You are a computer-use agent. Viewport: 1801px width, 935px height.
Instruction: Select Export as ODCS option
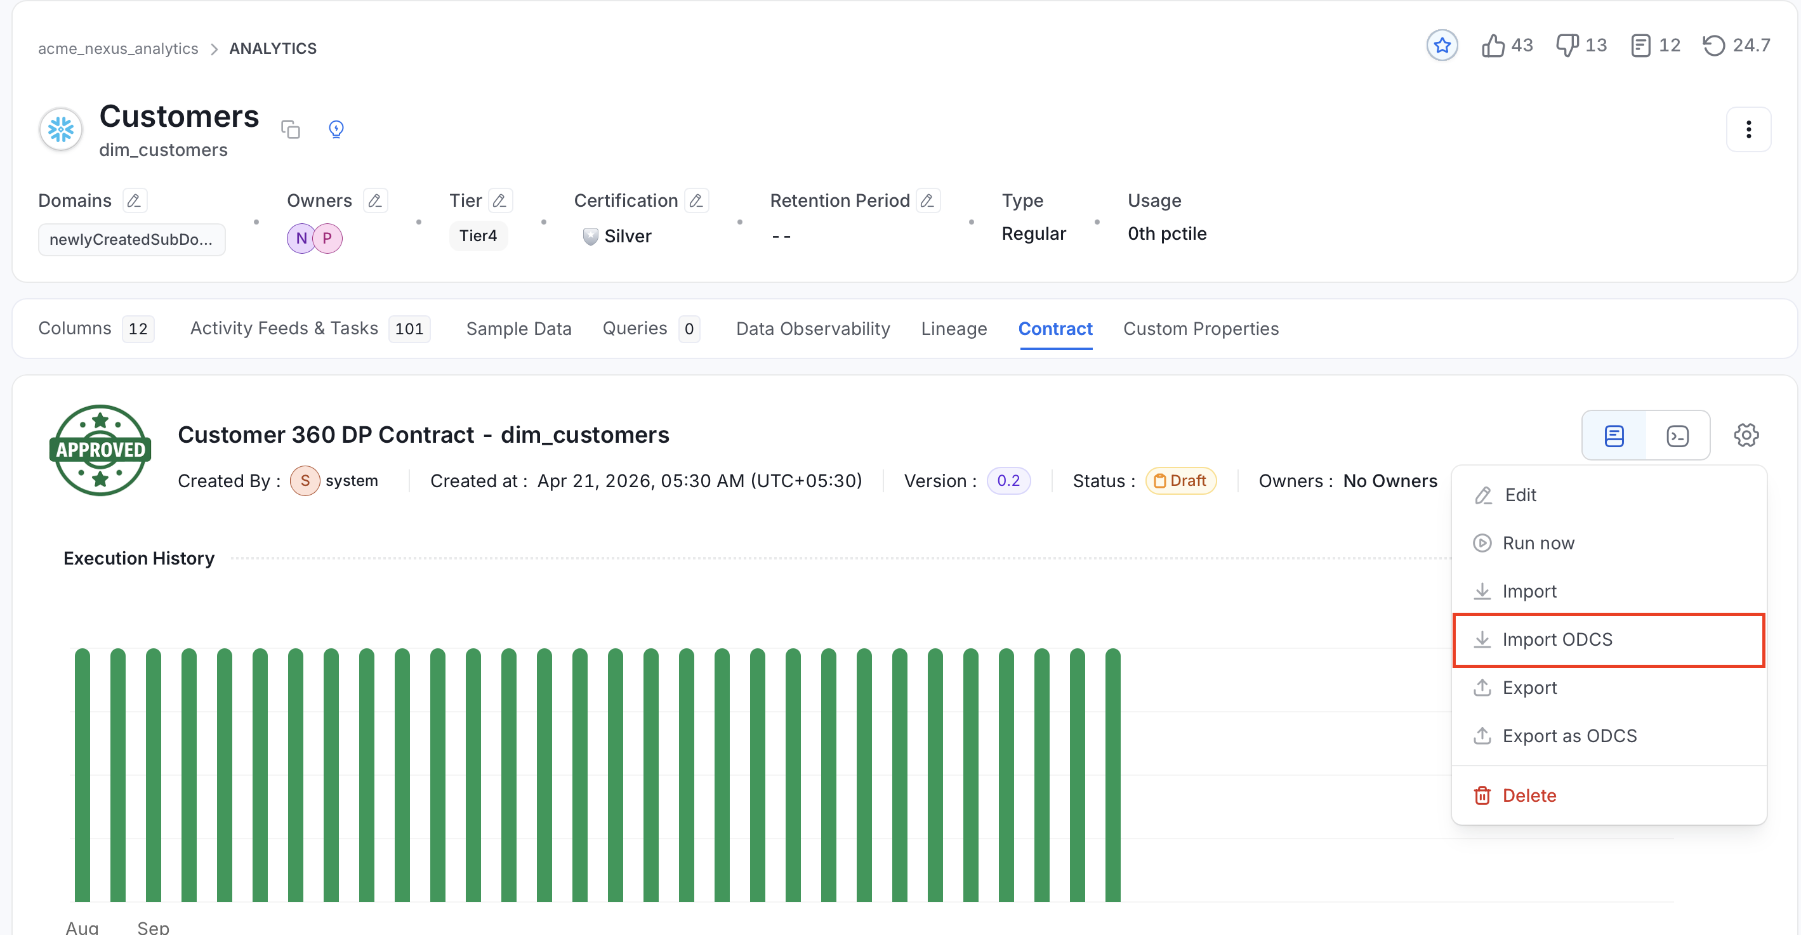tap(1608, 736)
